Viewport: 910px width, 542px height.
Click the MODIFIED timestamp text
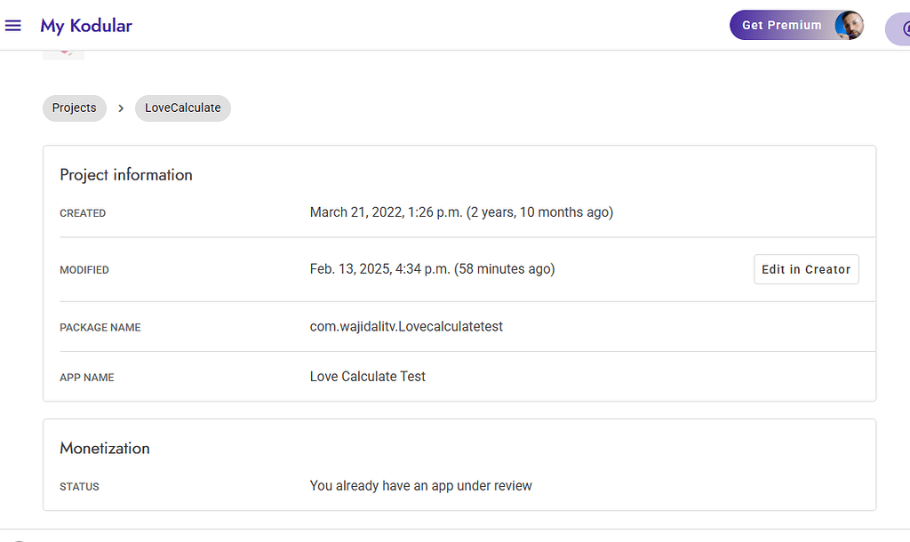coord(432,268)
